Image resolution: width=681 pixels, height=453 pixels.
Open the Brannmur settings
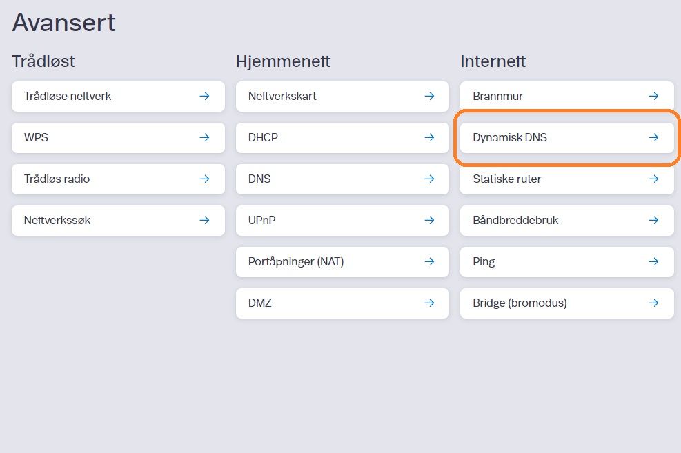pyautogui.click(x=566, y=97)
